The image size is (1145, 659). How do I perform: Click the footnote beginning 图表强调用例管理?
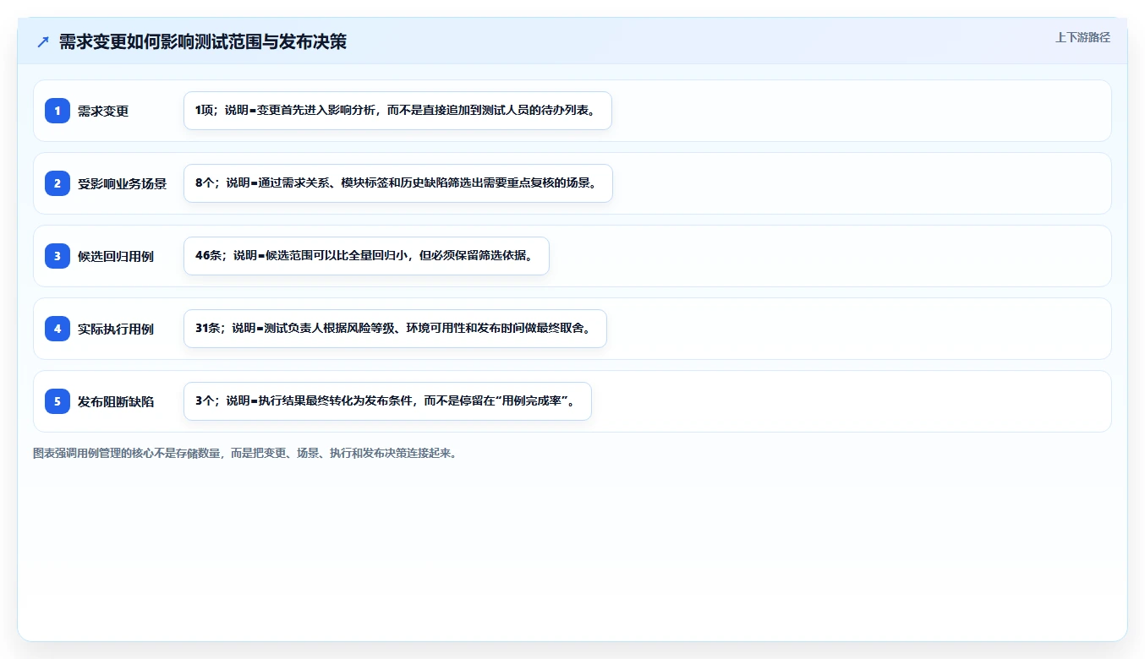247,453
